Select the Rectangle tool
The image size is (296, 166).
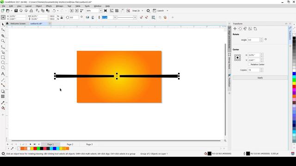coord(3,57)
